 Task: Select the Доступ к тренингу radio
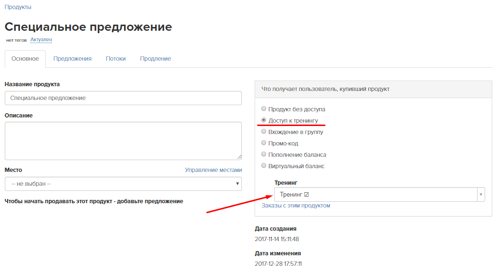263,120
